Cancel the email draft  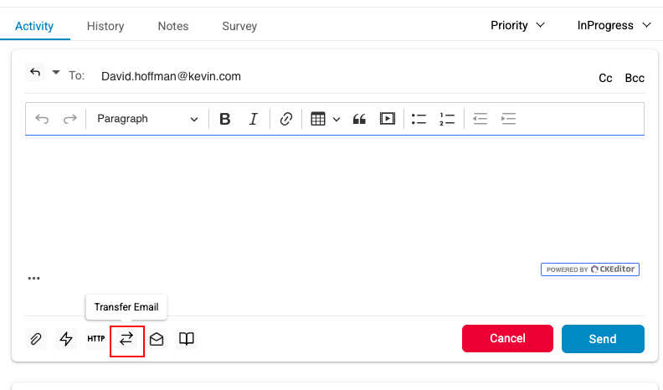pos(507,339)
